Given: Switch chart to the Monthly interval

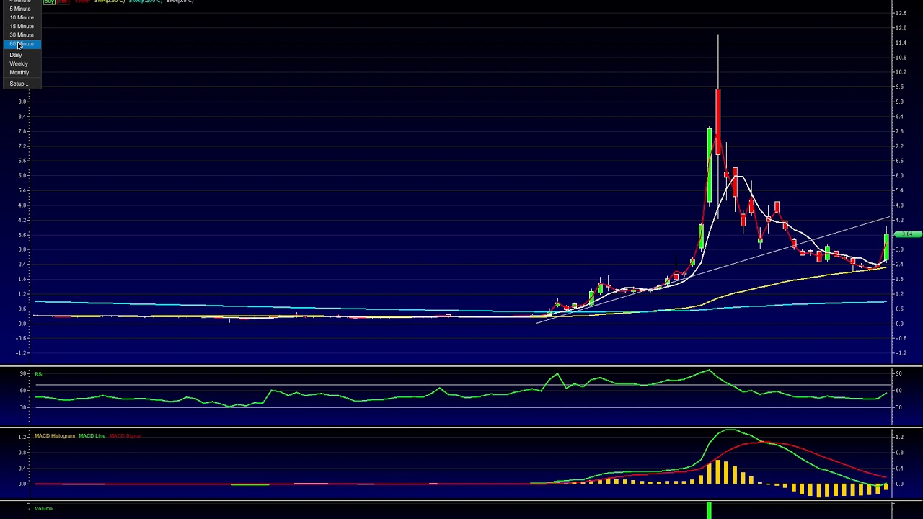Looking at the screenshot, I should click(x=22, y=72).
